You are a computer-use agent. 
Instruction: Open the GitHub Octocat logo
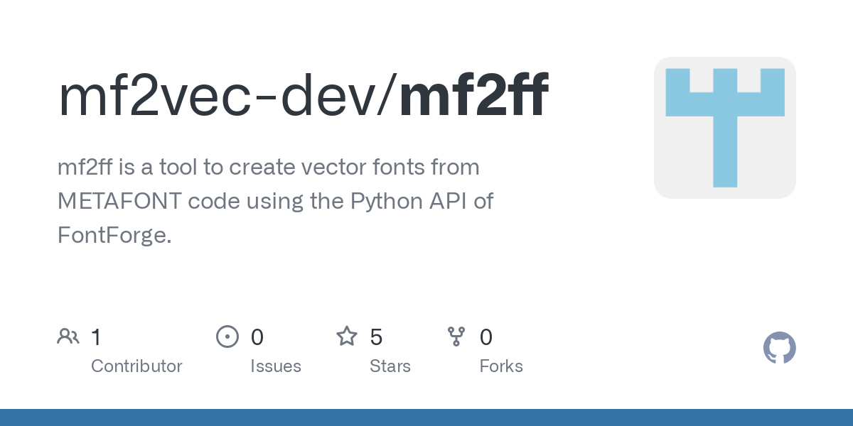(779, 349)
